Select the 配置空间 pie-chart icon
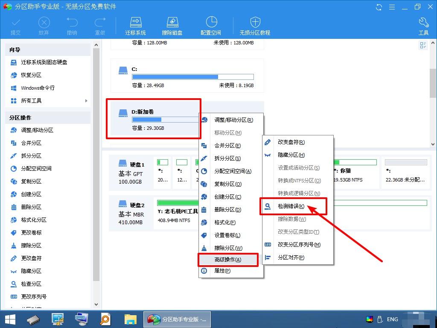Image resolution: width=437 pixels, height=328 pixels. pos(211,22)
